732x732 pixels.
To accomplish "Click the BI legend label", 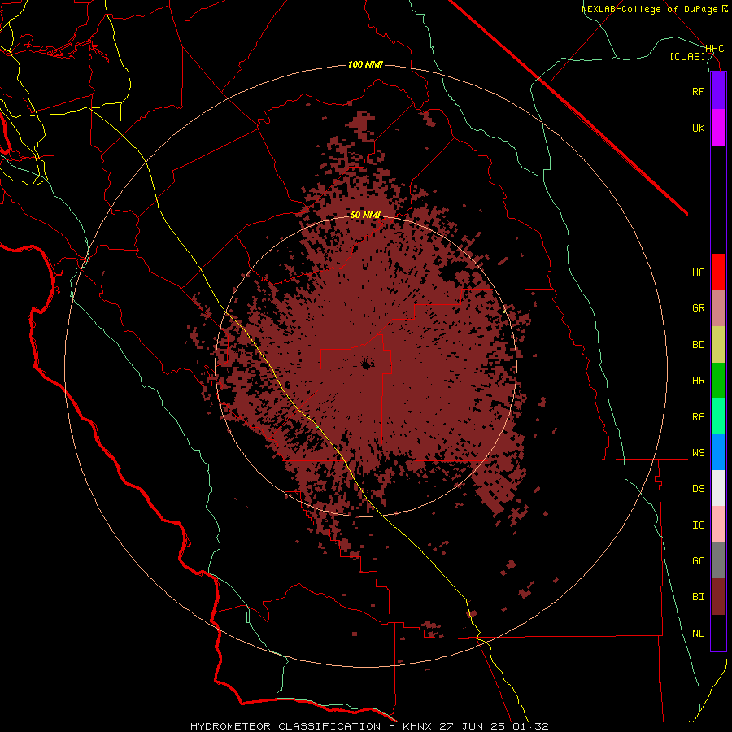I will 698,597.
